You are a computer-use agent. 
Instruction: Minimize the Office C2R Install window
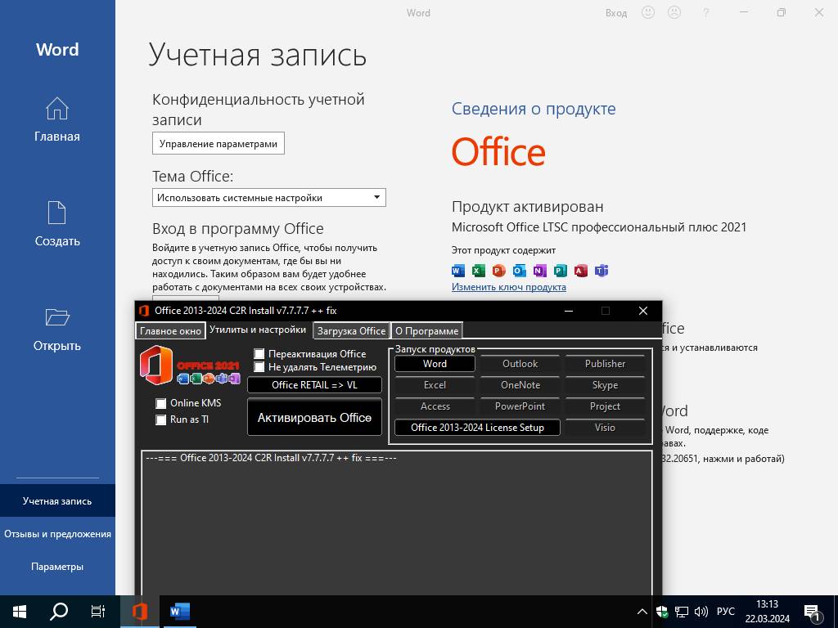[569, 311]
